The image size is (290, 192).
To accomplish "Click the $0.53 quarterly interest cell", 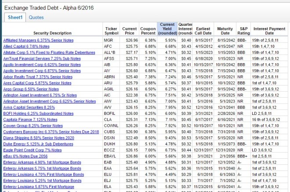I will click(186, 138).
